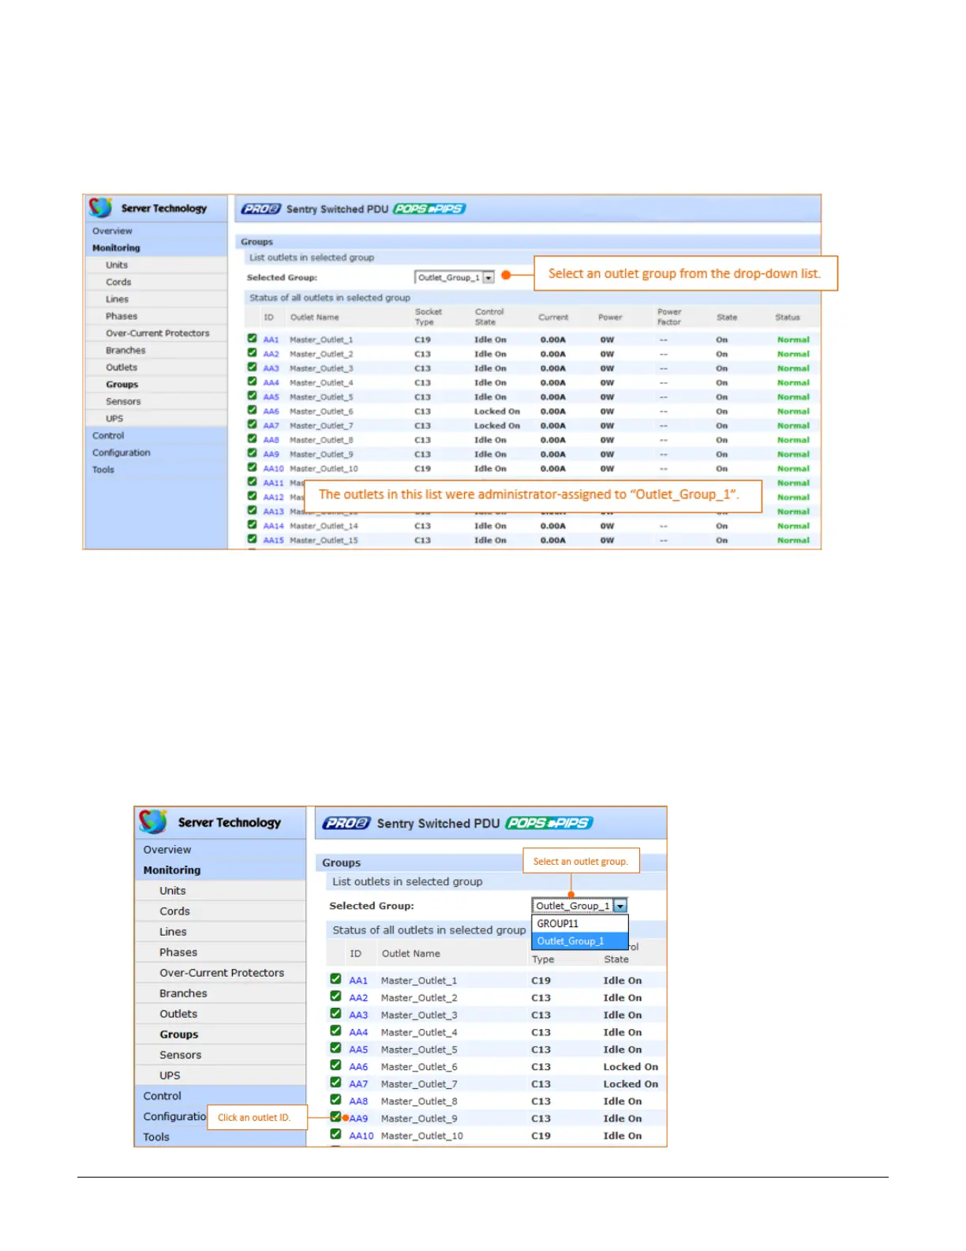
Task: Toggle the AA10 checkbox in the lower screenshot
Action: pos(335,1135)
